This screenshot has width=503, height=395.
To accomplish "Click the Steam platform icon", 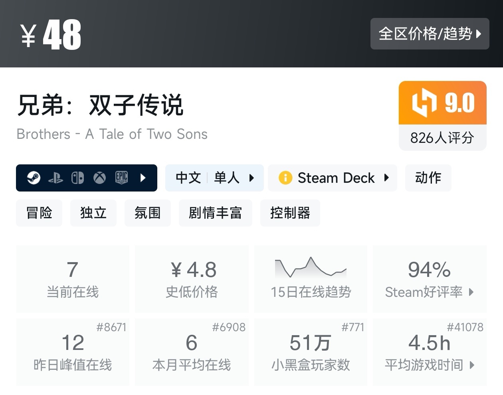I will point(34,178).
